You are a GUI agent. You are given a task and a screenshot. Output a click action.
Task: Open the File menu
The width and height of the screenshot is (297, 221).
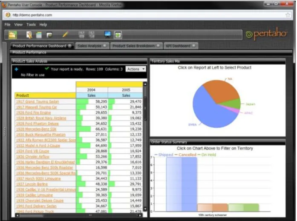click(7, 24)
